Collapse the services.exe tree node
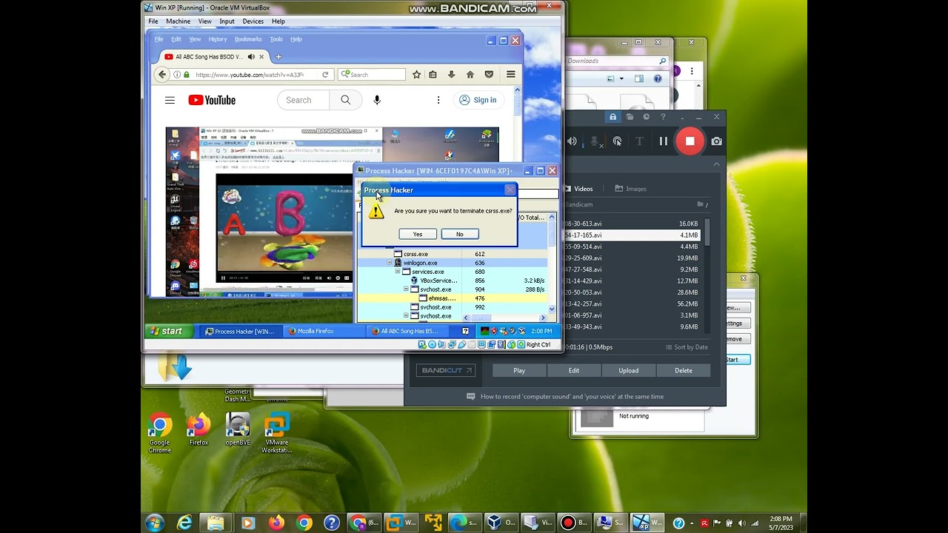This screenshot has height=533, width=948. click(x=398, y=272)
